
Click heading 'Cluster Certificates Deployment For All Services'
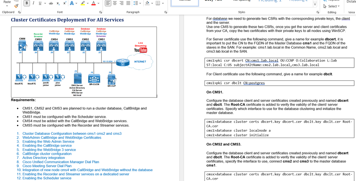[67, 20]
